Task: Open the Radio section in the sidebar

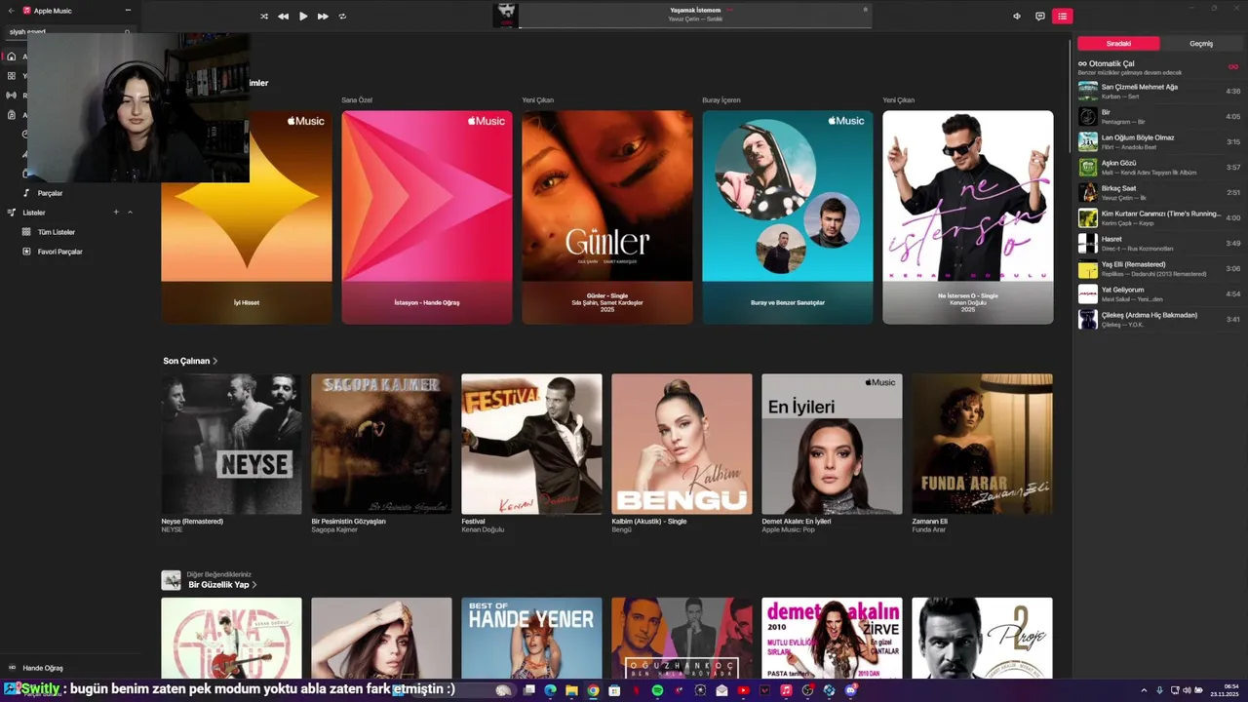Action: [12, 96]
